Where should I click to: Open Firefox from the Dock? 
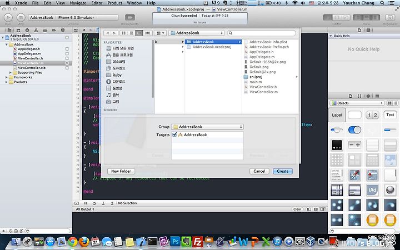tap(84, 241)
